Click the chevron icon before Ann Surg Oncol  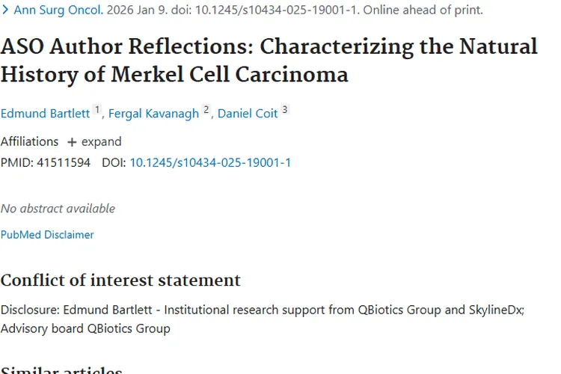coord(6,10)
